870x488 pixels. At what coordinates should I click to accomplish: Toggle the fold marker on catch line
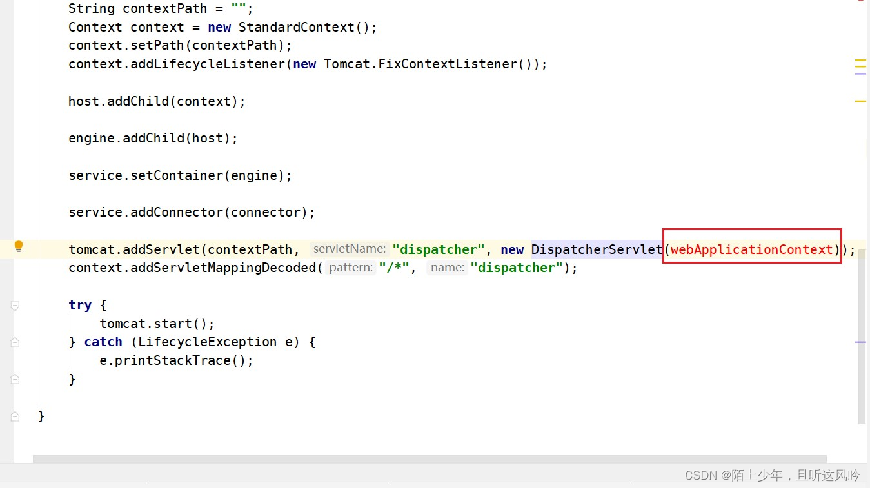point(15,342)
